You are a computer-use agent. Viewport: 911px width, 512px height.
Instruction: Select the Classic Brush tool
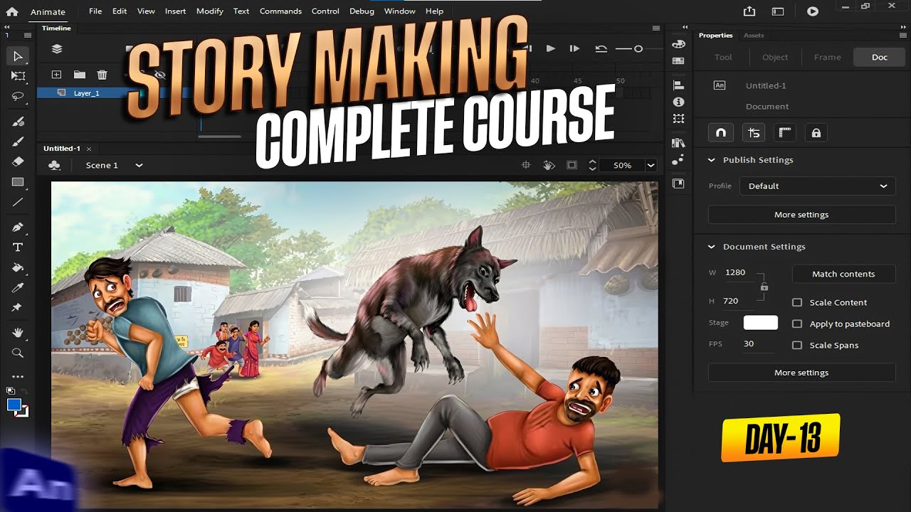pos(18,142)
